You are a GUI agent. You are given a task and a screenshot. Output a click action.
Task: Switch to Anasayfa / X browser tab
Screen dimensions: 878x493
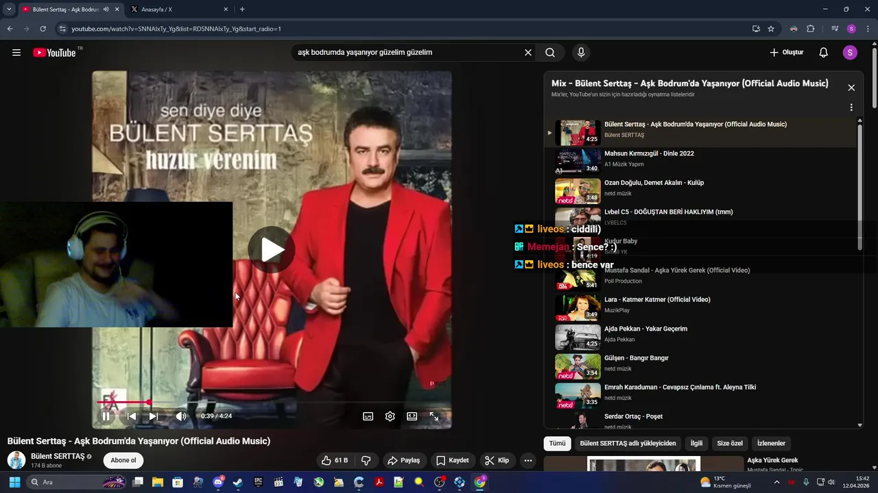coord(178,10)
